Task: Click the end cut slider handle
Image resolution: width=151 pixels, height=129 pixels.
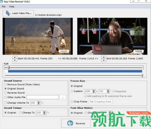Action: click(x=142, y=76)
